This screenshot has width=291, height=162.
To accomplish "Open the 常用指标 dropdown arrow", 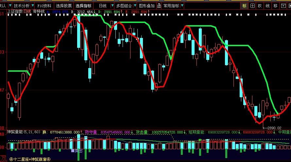I will point(182,6).
